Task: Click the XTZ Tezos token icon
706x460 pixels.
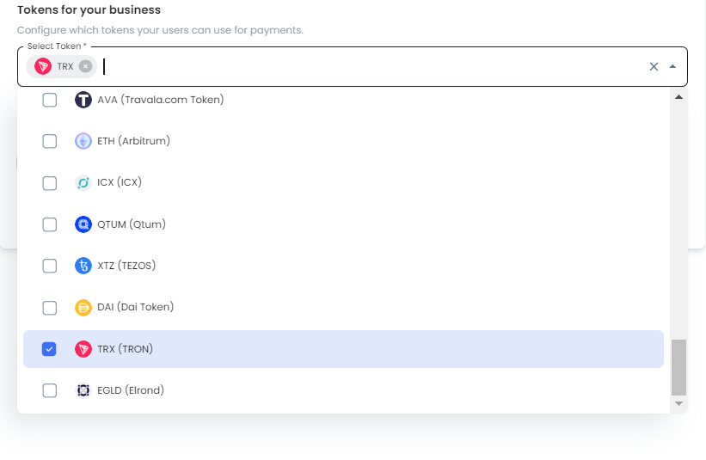Action: point(83,266)
